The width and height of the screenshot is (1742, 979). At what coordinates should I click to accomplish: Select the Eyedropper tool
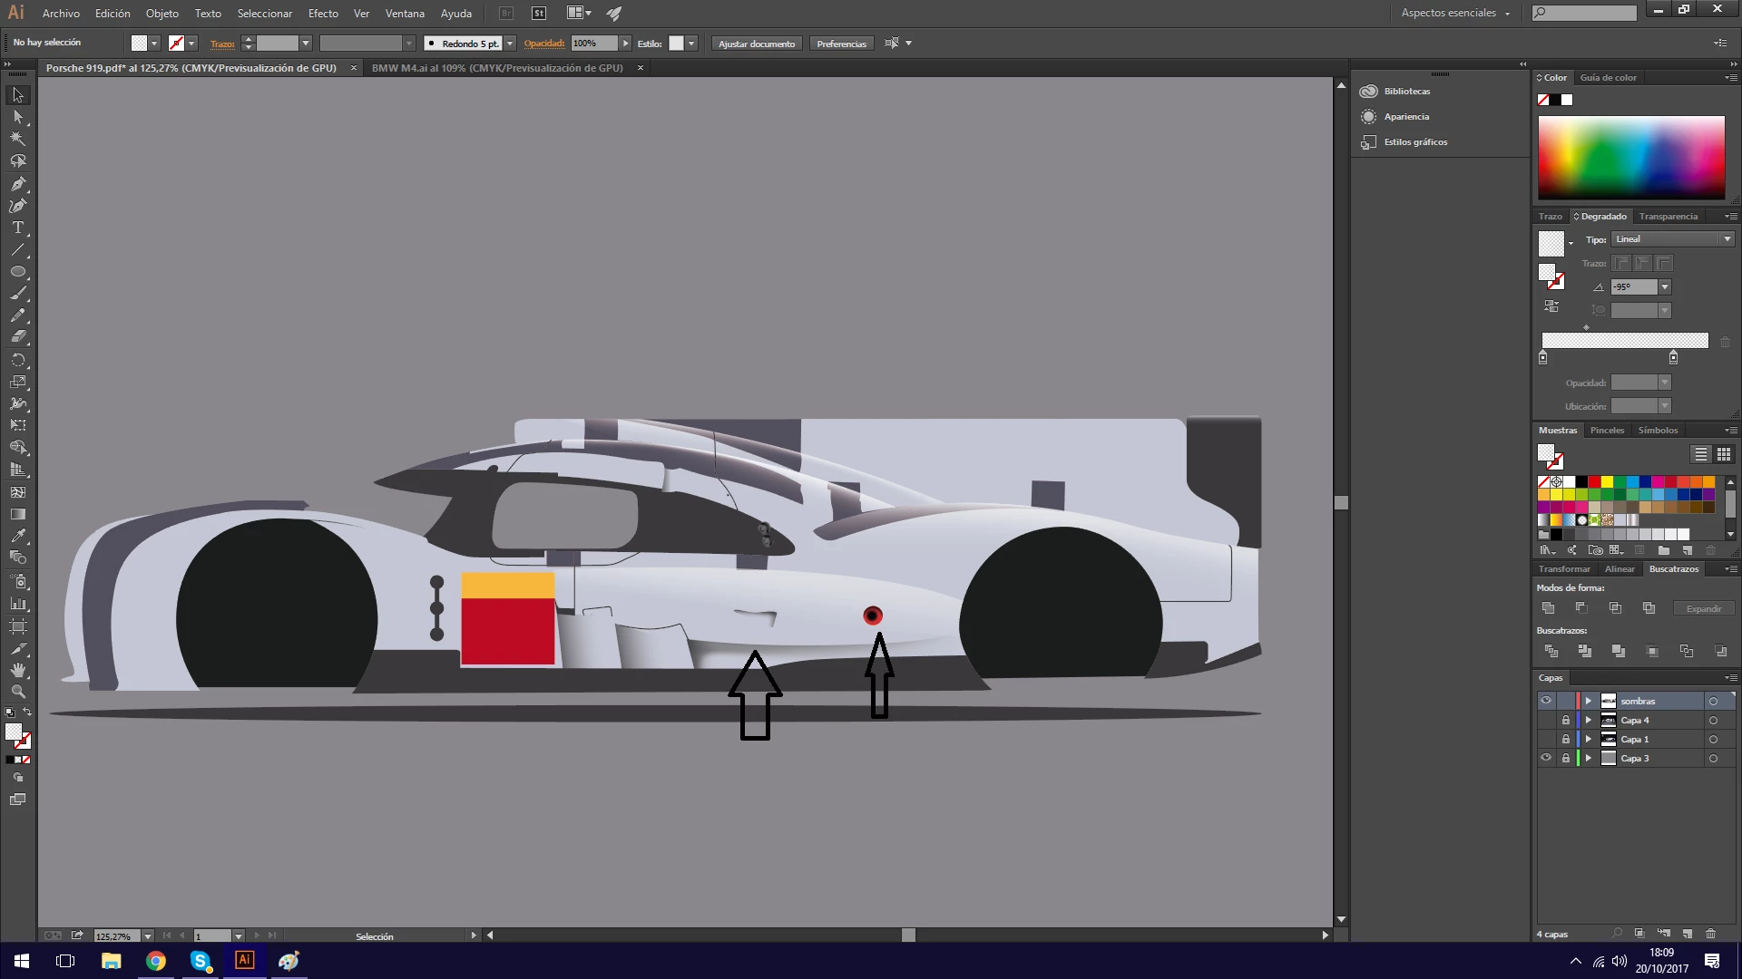(x=17, y=537)
